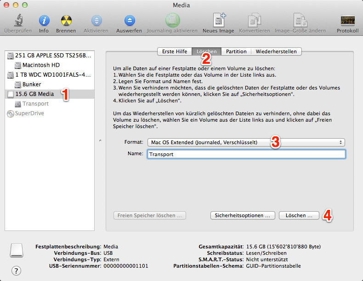Switch to the Löschen tab
Screen dimensions: 363x281
click(x=206, y=51)
